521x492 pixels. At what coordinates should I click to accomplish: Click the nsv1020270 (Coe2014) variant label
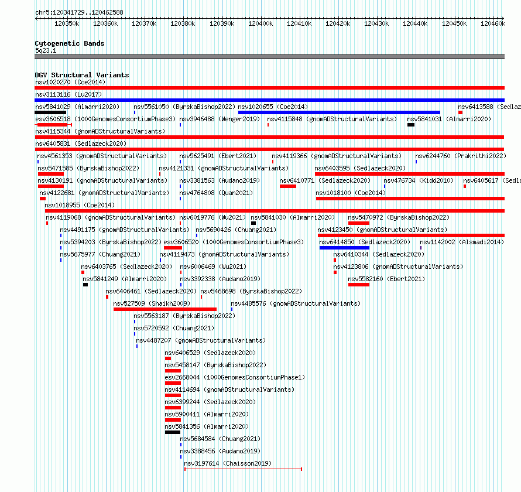pyautogui.click(x=70, y=82)
